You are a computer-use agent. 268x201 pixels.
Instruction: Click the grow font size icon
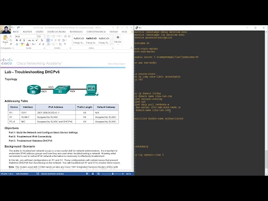click(40, 44)
